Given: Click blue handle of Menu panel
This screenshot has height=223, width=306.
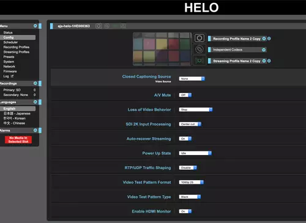Looking at the screenshot, I should pyautogui.click(x=40, y=26).
